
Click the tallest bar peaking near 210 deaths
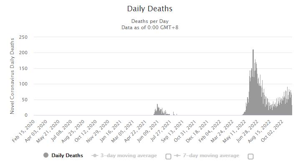click(253, 82)
